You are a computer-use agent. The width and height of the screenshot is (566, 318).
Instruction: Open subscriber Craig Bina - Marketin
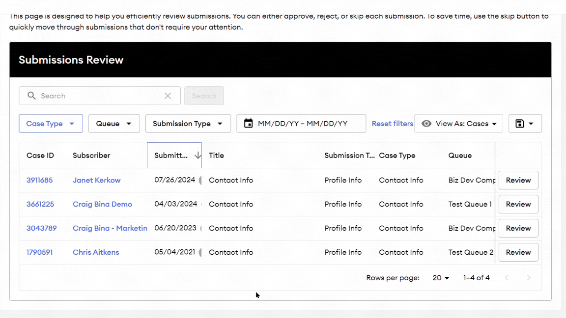point(110,228)
